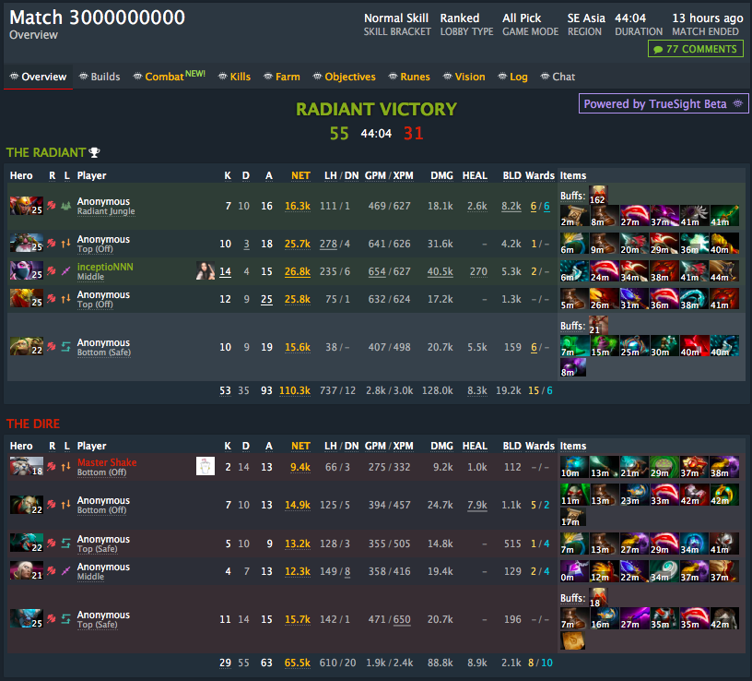Click the Buffs icon labeled 162
752x681 pixels.
pos(598,195)
